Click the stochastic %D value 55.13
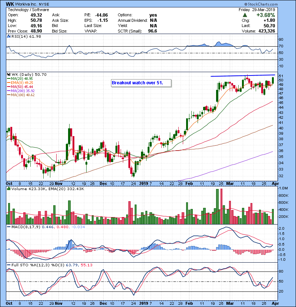Image resolution: width=296 pixels, height=307 pixels. click(86, 265)
